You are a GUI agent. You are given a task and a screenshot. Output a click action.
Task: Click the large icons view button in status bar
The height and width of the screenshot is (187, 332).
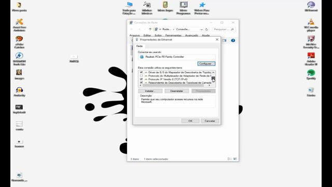tap(235, 159)
